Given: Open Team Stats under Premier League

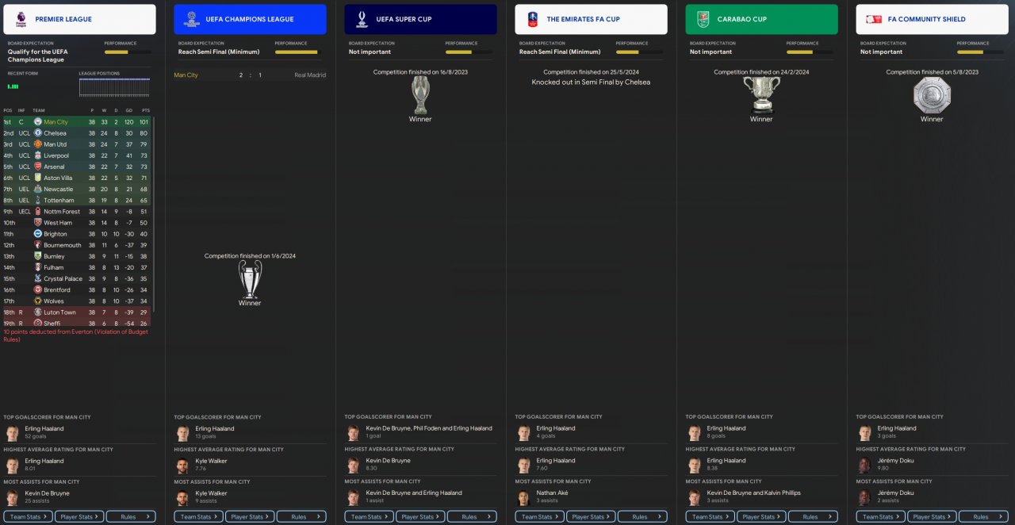Looking at the screenshot, I should tap(28, 516).
